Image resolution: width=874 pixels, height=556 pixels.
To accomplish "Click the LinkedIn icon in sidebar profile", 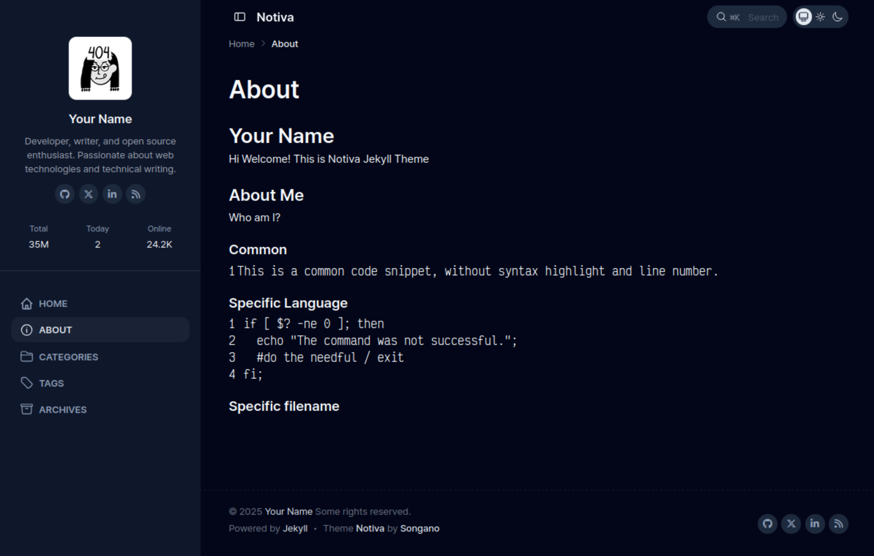I will pos(112,194).
